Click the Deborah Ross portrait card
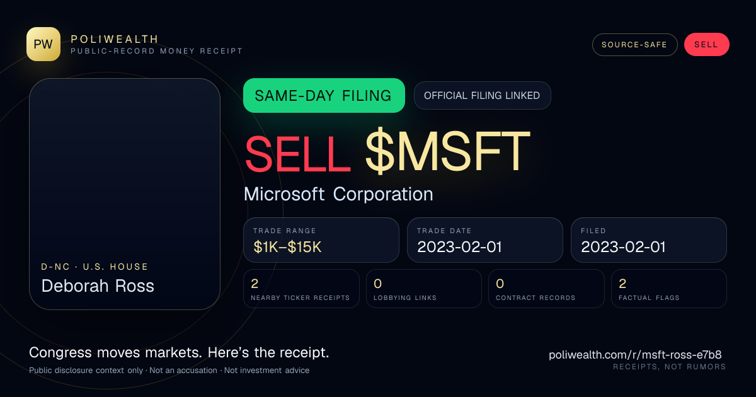 pyautogui.click(x=125, y=194)
